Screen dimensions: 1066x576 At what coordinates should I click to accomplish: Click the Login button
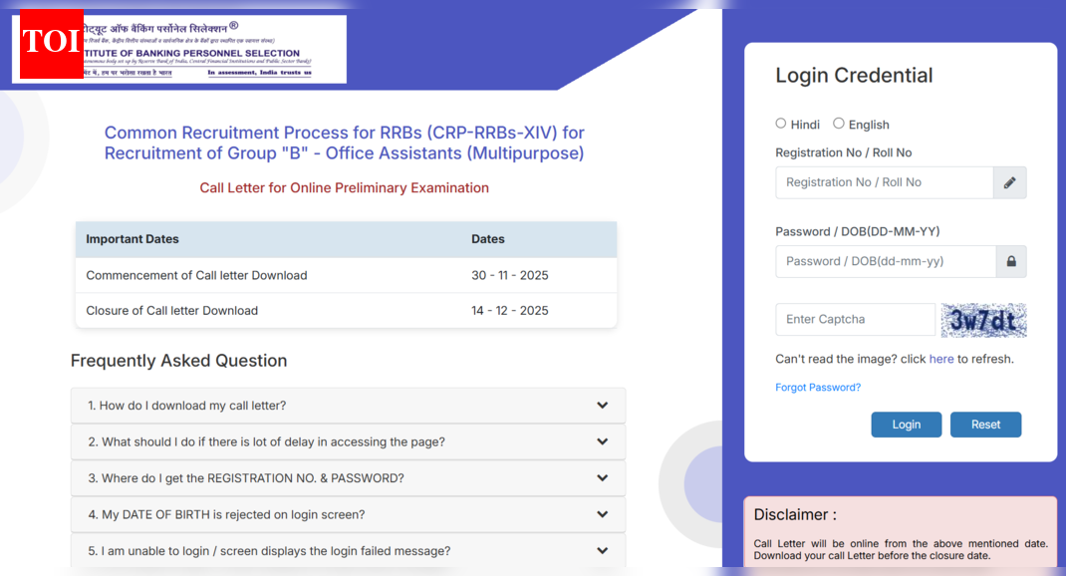[x=906, y=424]
